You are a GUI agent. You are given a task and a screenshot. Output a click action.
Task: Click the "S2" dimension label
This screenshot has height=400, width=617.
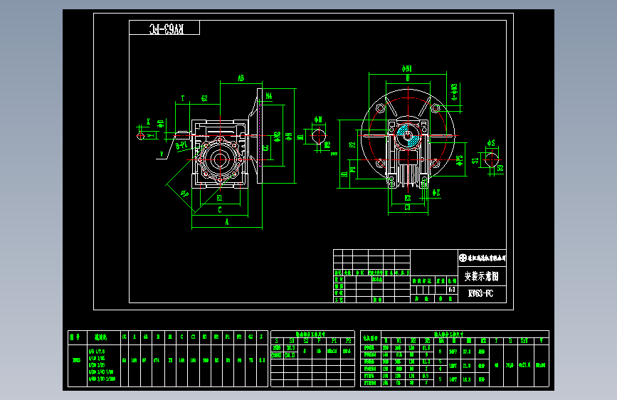(x=500, y=168)
